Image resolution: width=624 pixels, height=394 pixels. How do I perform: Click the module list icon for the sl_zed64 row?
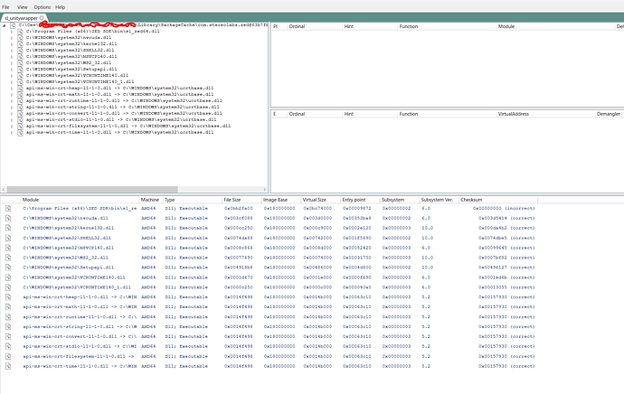(x=8, y=209)
